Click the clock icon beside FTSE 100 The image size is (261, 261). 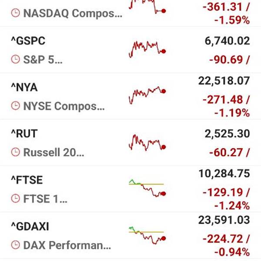coord(16,199)
